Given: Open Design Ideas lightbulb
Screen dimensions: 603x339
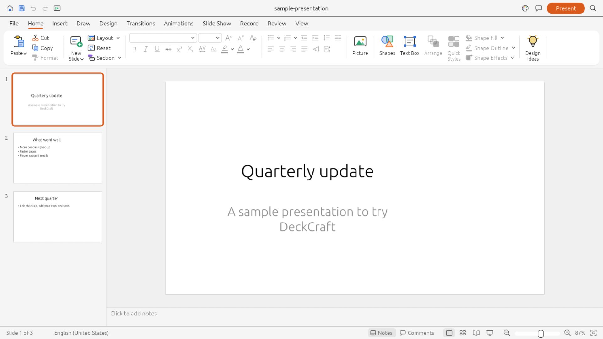Looking at the screenshot, I should 533,48.
